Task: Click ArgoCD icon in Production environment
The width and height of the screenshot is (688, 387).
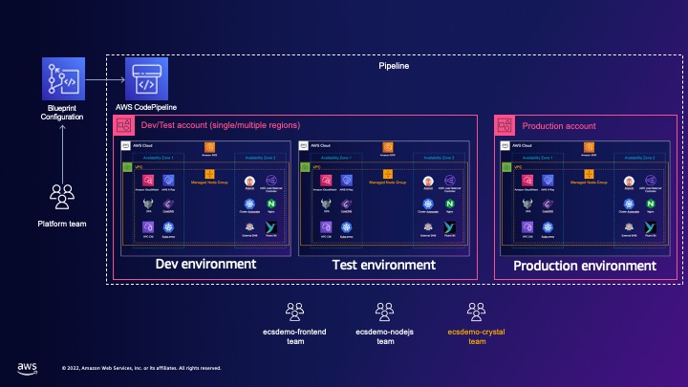Action: click(x=629, y=182)
